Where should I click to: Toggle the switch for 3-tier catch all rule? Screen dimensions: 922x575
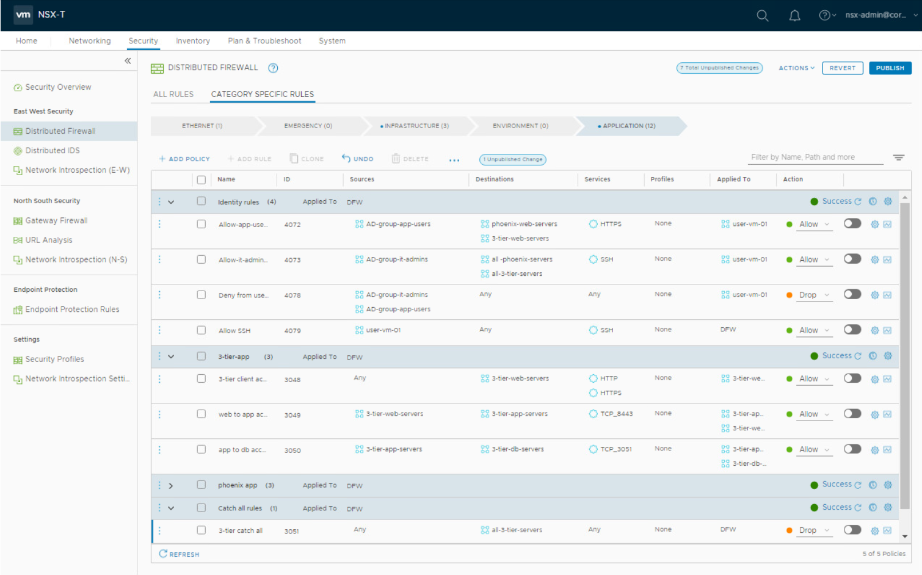click(852, 530)
